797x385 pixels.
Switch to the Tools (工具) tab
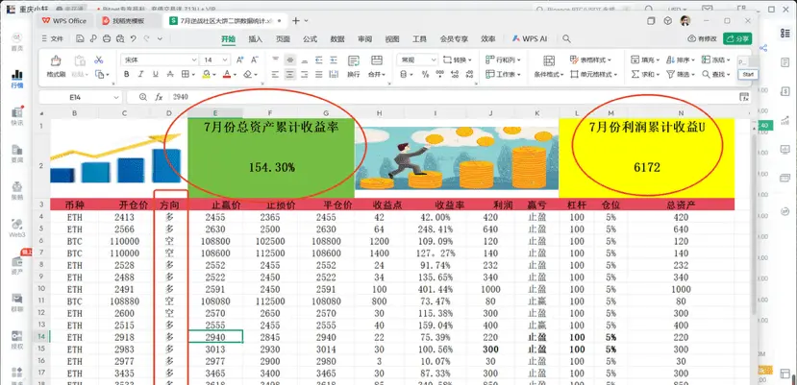click(x=419, y=39)
